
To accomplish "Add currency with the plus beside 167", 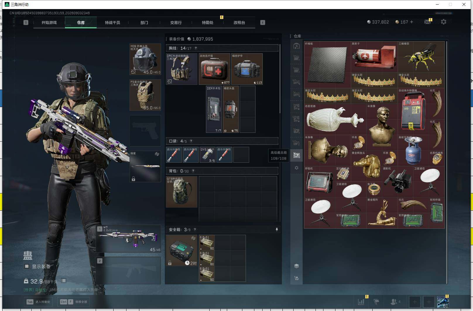I will [x=412, y=22].
